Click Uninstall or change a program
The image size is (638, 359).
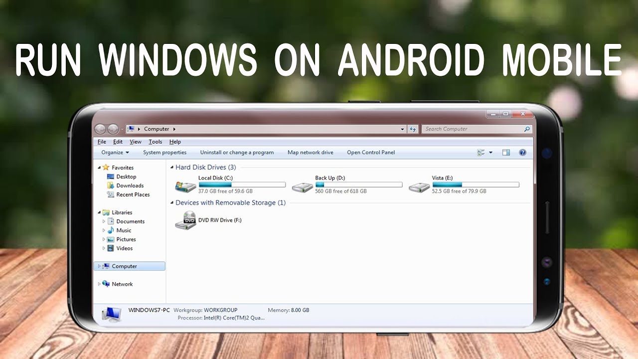(237, 153)
